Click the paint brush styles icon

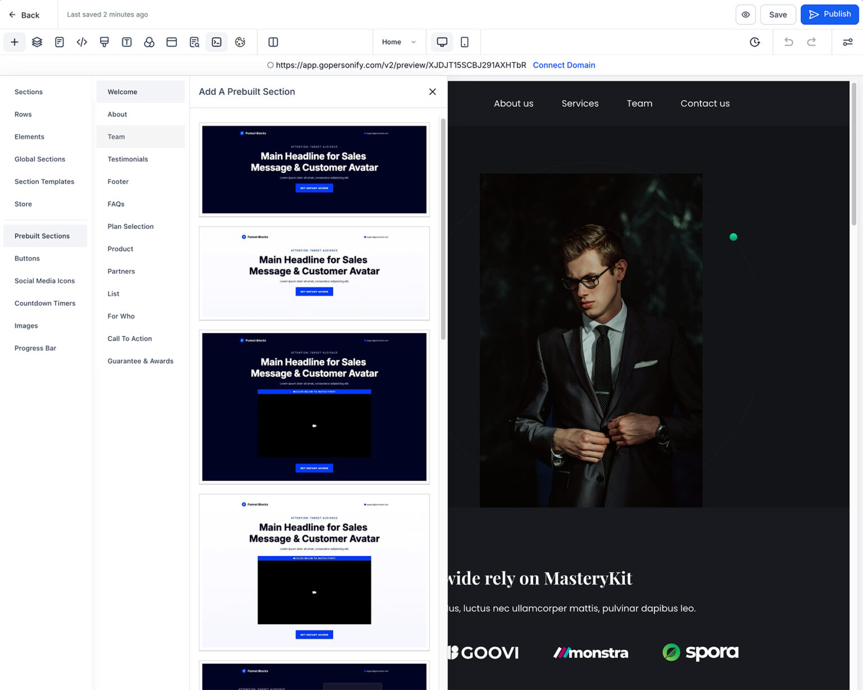click(x=105, y=42)
